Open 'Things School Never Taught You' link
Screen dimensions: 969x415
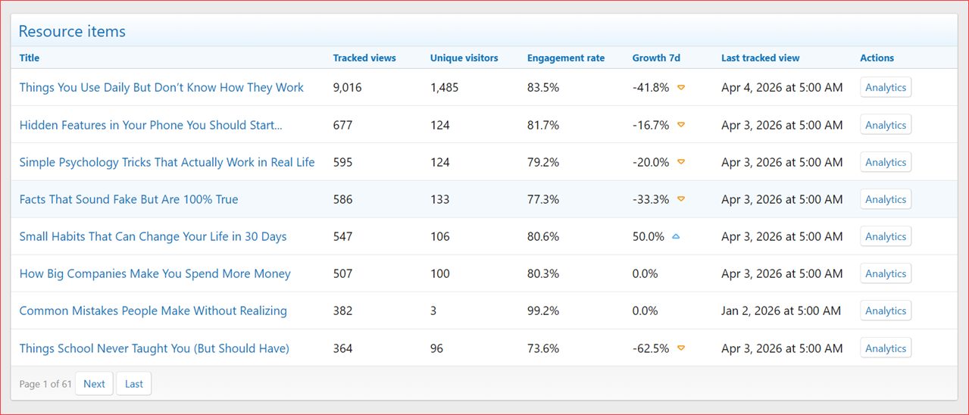click(155, 348)
